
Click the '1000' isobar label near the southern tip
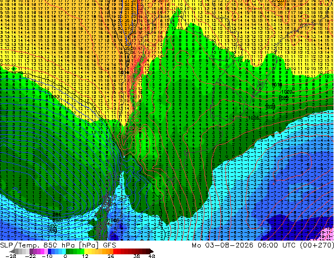tap(114, 221)
